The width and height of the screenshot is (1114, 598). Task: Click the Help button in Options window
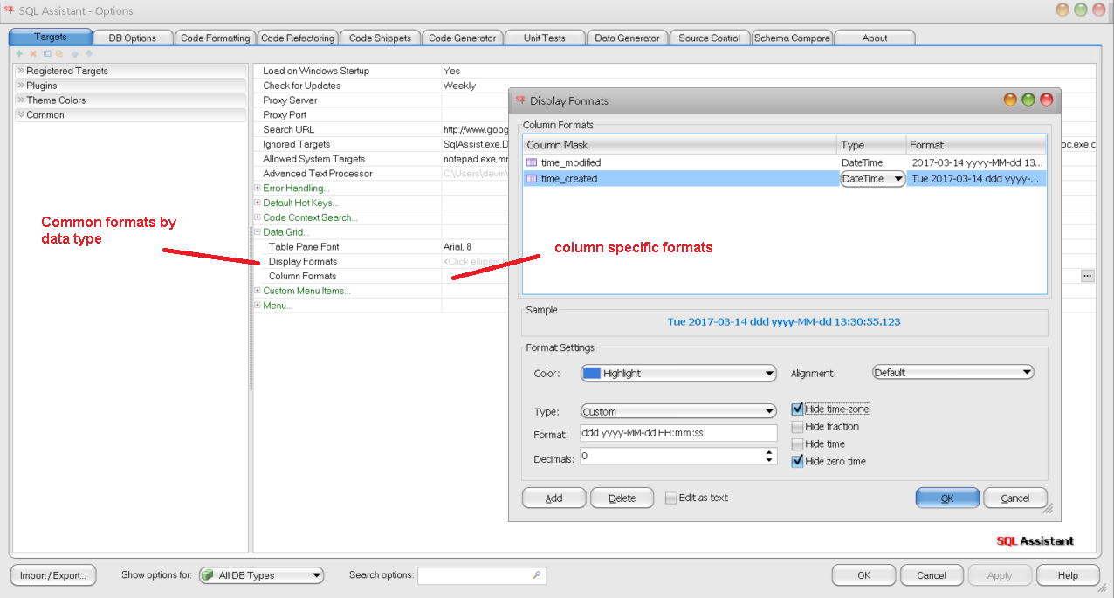point(1068,575)
